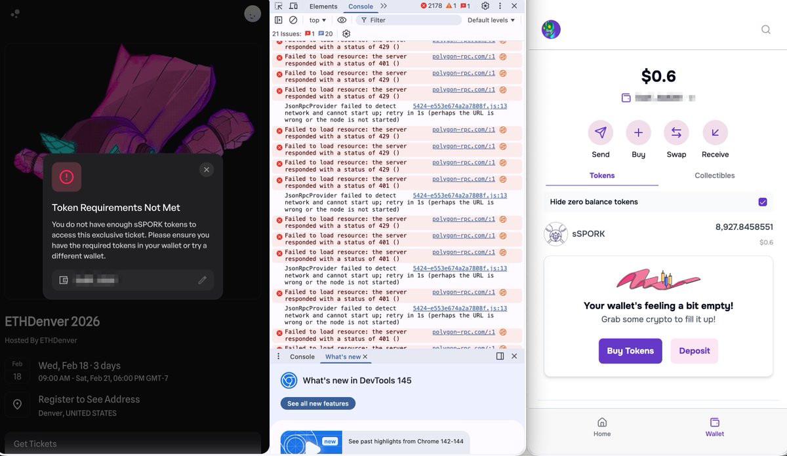Close the Token Requirements Not Met dialog
This screenshot has height=456, width=787.
click(207, 170)
